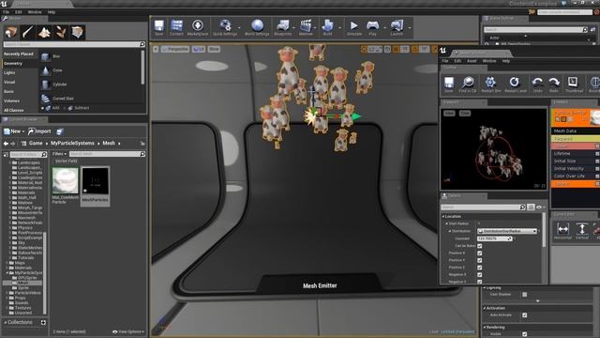Viewport: 600px width, 338px height.
Task: Select the yellow Required module
Action: point(575,139)
